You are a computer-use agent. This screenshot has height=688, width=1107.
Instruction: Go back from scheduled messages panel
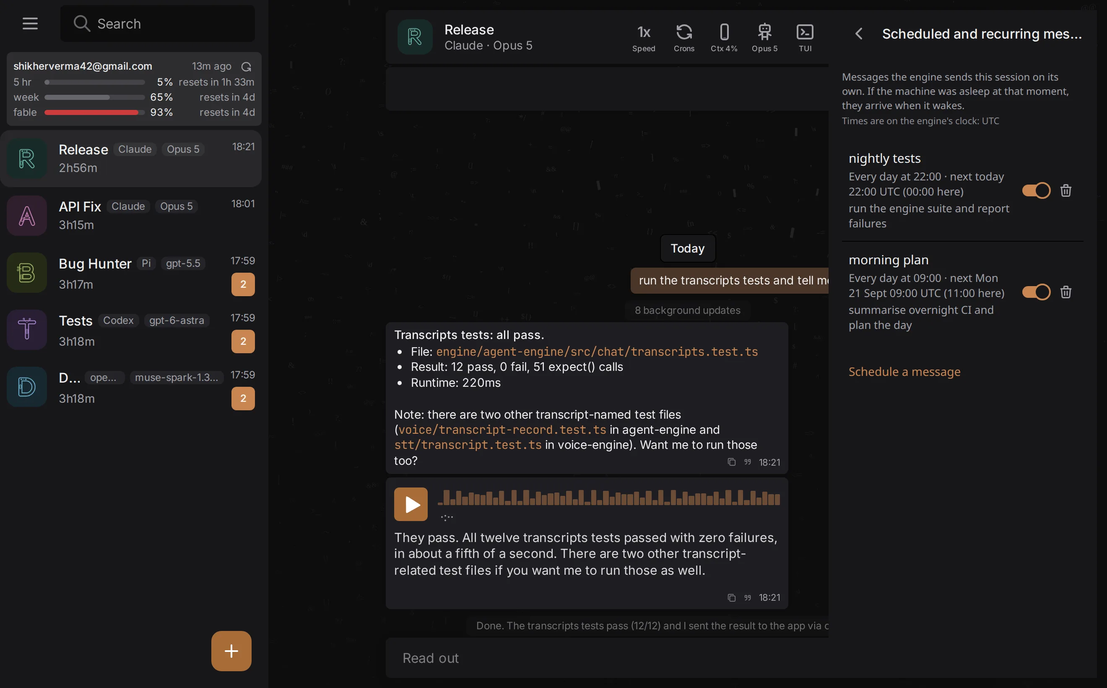tap(859, 34)
